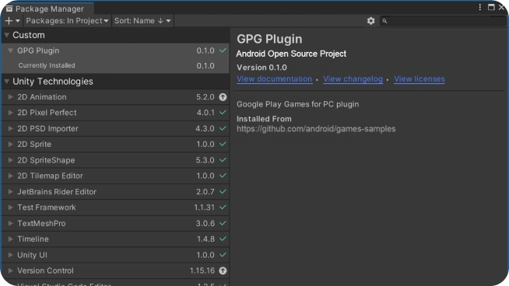509x286 pixels.
Task: Click the Version Control update arrow icon
Action: pos(223,270)
